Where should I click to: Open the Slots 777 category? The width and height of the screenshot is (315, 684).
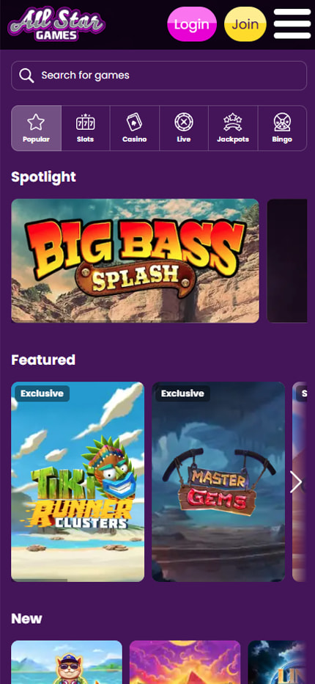point(86,128)
